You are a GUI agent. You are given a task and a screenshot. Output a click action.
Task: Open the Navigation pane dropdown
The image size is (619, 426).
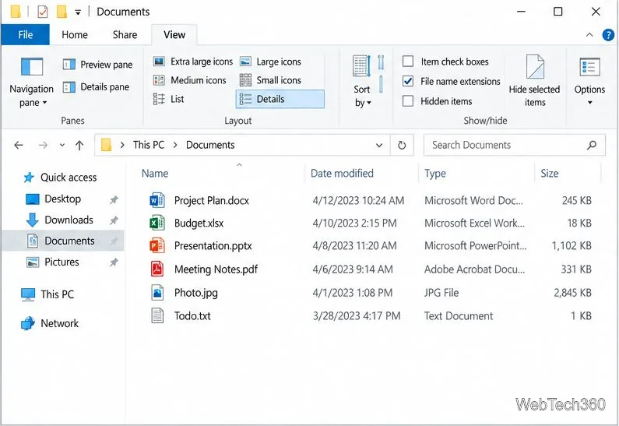tap(31, 82)
